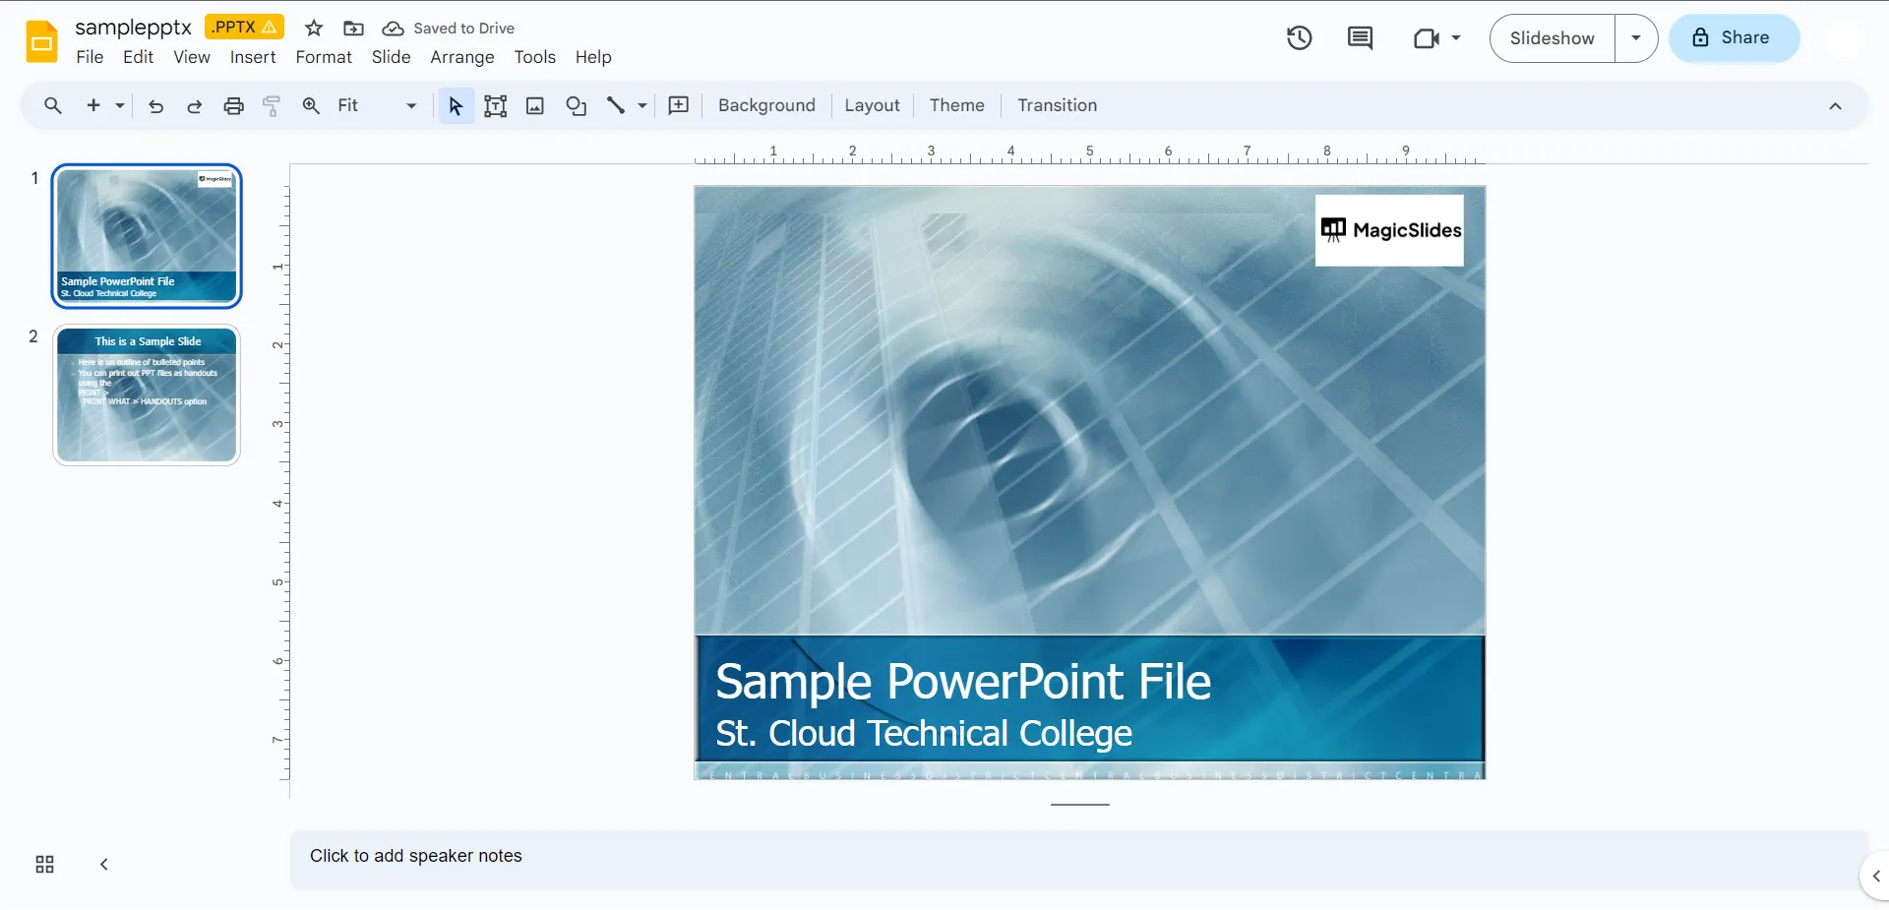Image resolution: width=1889 pixels, height=910 pixels.
Task: Select slide 2 thumbnail
Action: [147, 395]
